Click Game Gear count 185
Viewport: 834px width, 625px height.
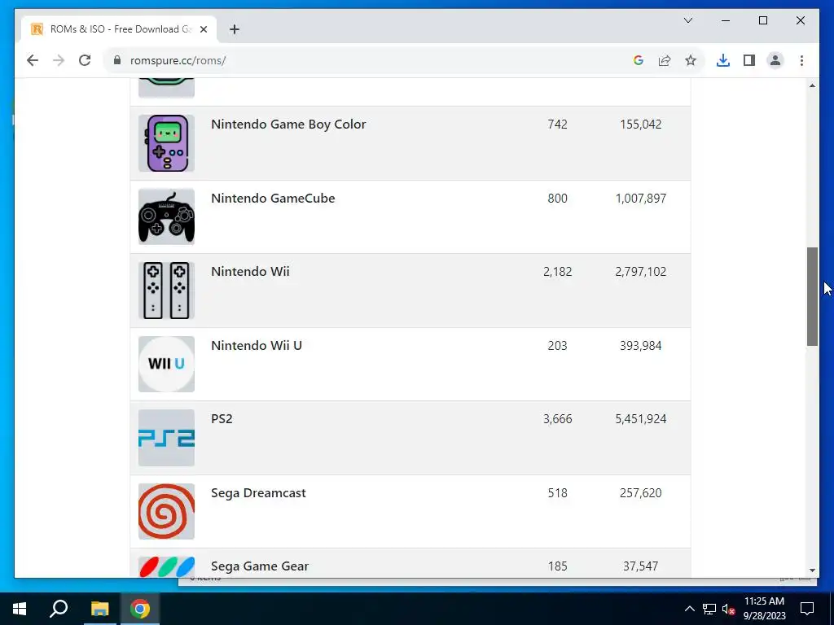(557, 566)
